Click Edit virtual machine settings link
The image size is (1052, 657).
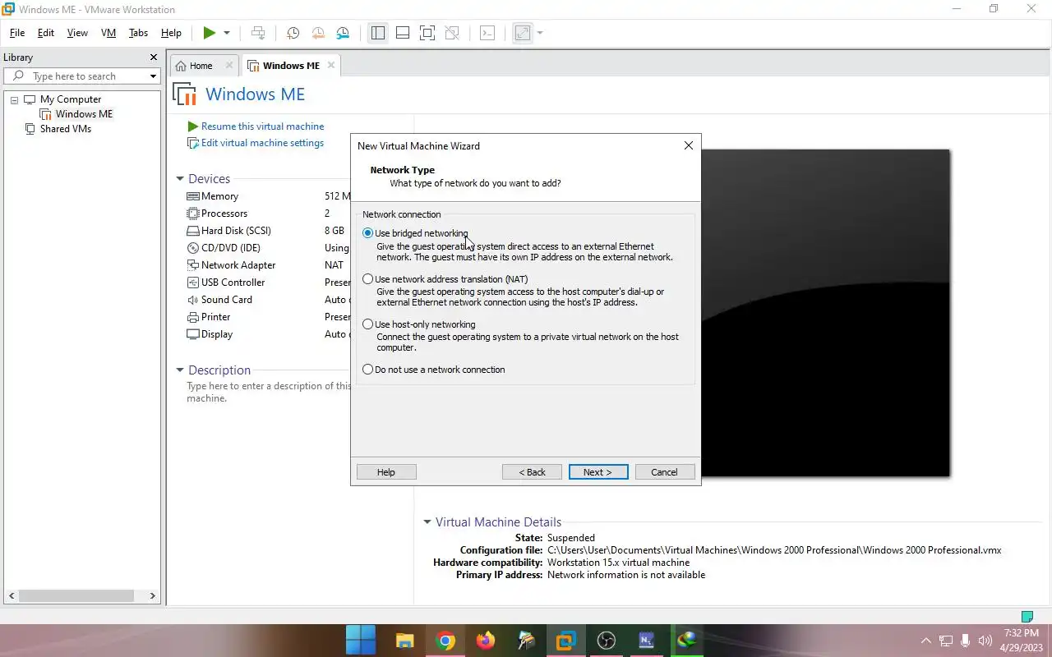click(262, 143)
